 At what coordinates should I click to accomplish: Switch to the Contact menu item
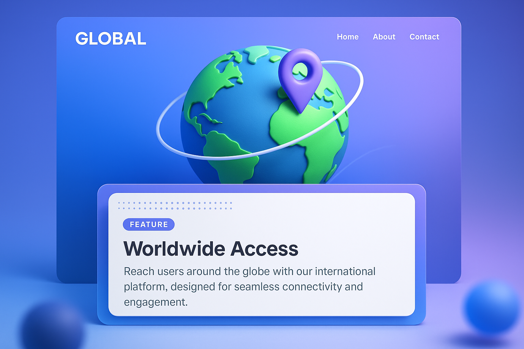pyautogui.click(x=424, y=37)
